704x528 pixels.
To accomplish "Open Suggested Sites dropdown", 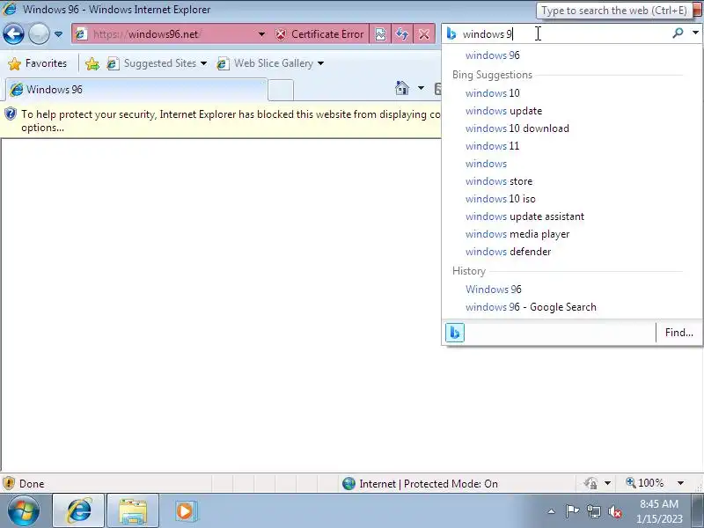I will (157, 63).
